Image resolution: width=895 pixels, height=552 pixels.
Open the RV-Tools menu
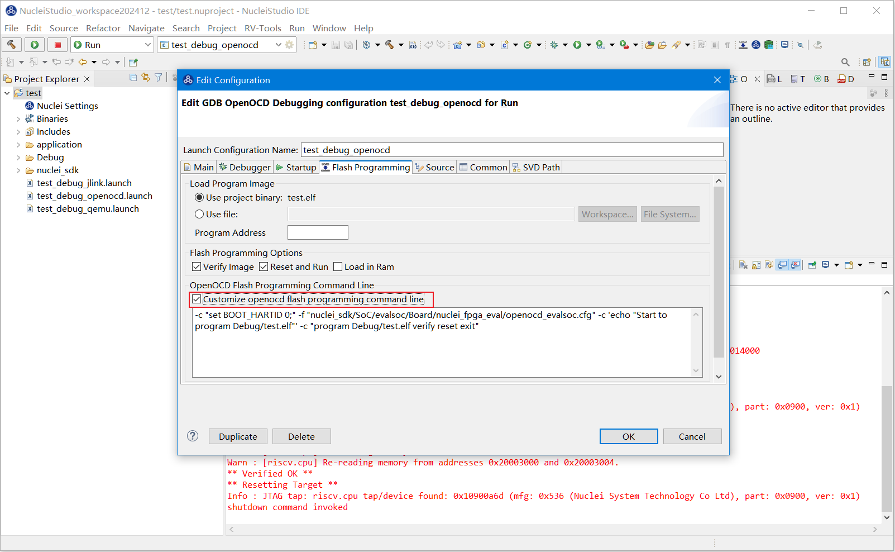262,28
